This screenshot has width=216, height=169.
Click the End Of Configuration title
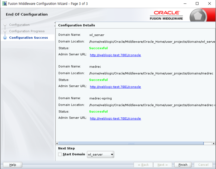pyautogui.click(x=27, y=14)
